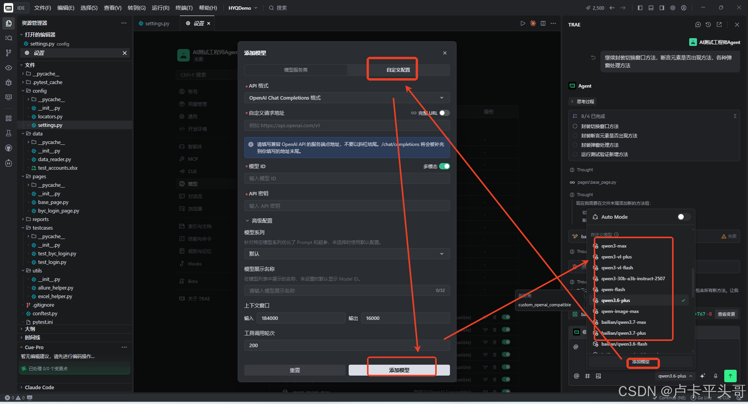Image resolution: width=748 pixels, height=404 pixels.
Task: Click the 查看变更 button
Action: pyautogui.click(x=727, y=314)
